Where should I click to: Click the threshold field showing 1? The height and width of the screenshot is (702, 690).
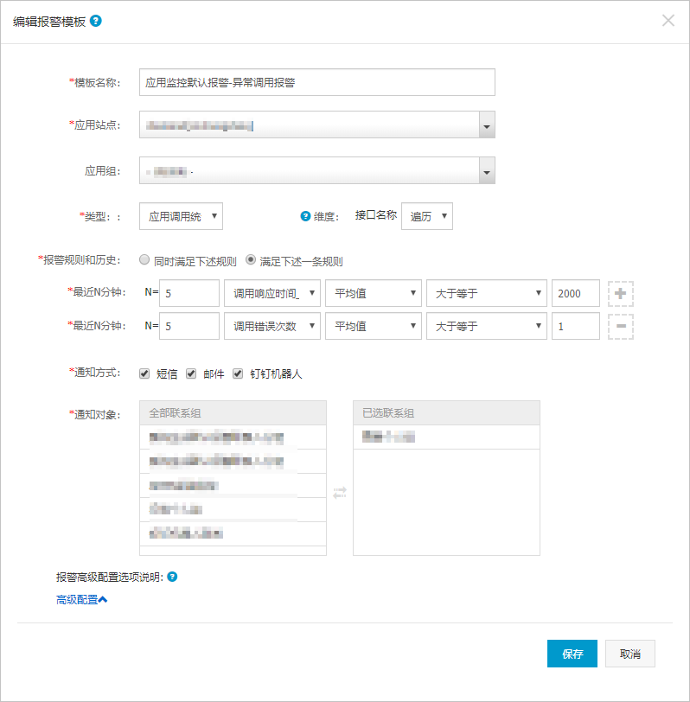point(575,326)
